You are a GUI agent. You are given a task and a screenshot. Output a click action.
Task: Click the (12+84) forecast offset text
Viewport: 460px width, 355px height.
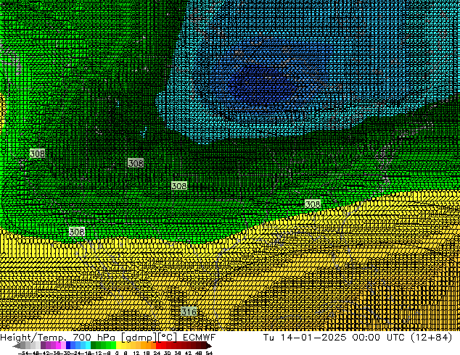(431, 338)
